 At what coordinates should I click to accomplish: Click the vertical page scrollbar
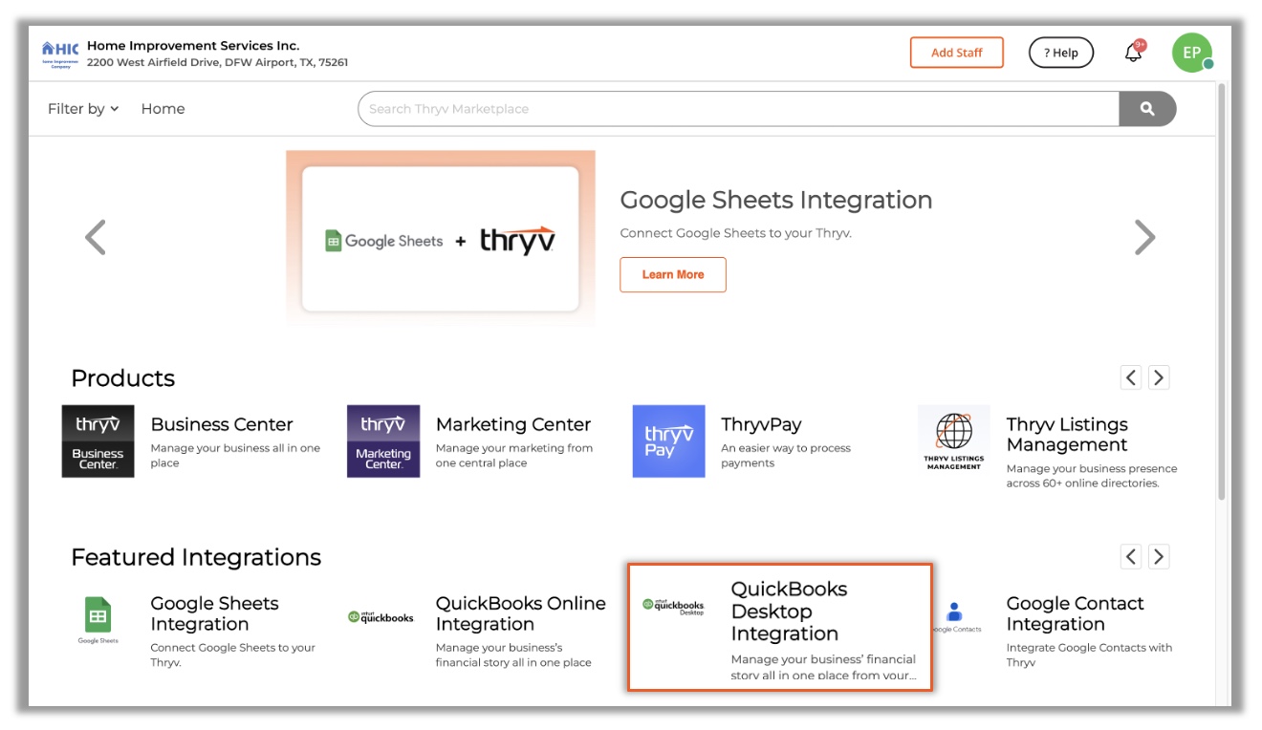coord(1221,291)
